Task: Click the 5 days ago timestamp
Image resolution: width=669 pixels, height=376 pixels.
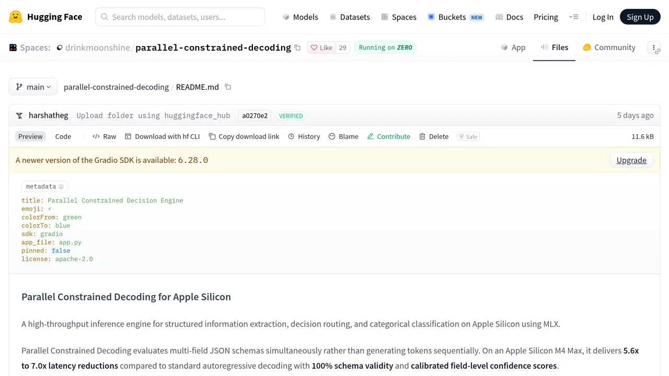Action: point(635,115)
